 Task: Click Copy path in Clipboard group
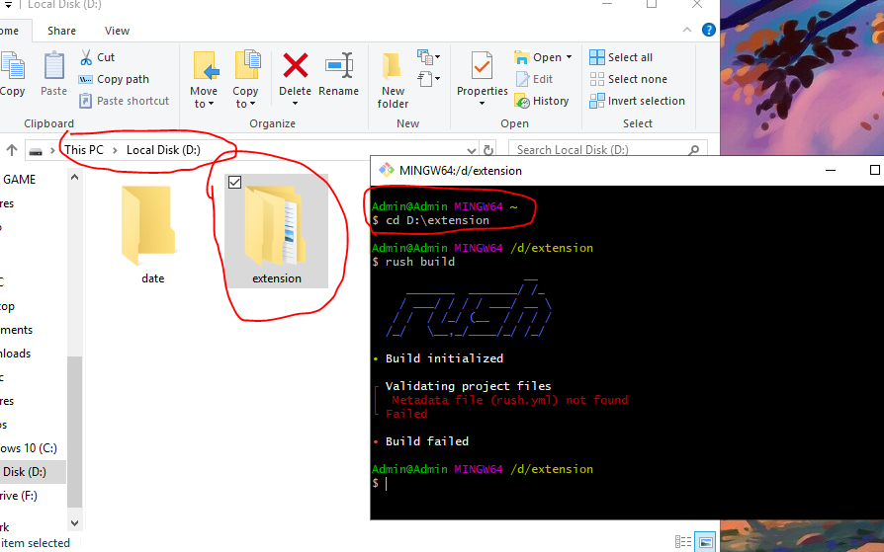(115, 79)
